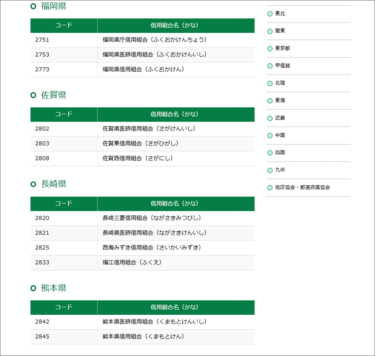Open the 東海 region link
The width and height of the screenshot is (375, 356).
click(x=280, y=100)
